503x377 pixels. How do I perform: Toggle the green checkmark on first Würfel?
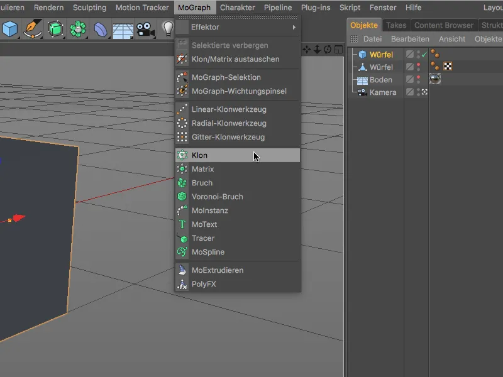pyautogui.click(x=424, y=55)
